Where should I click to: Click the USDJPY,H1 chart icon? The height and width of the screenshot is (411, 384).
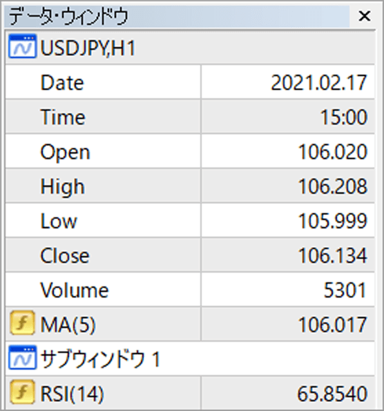pos(22,46)
